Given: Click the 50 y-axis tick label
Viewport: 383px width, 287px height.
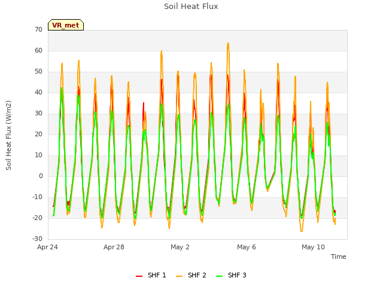Looking at the screenshot, I should point(38,72).
